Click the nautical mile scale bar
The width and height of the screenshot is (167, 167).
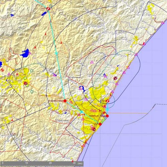coord(42,164)
